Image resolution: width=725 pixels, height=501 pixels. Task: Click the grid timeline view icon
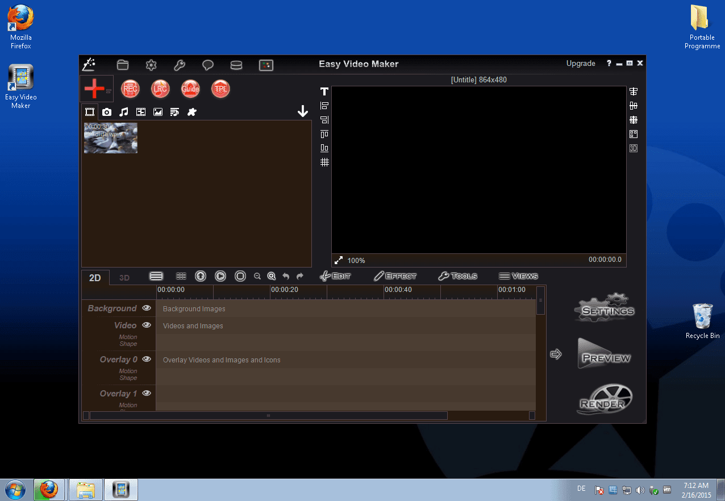tap(181, 276)
